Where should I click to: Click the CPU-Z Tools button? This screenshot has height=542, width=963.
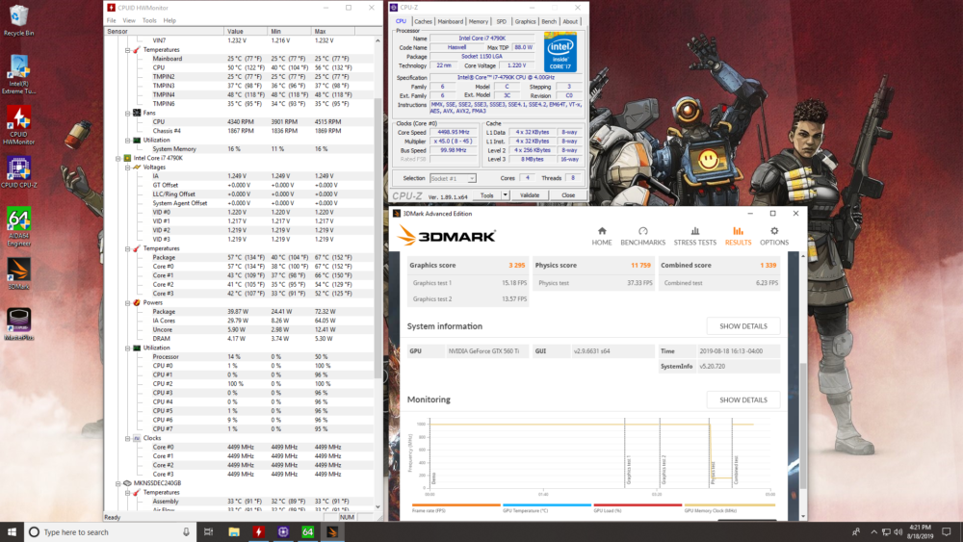(487, 195)
